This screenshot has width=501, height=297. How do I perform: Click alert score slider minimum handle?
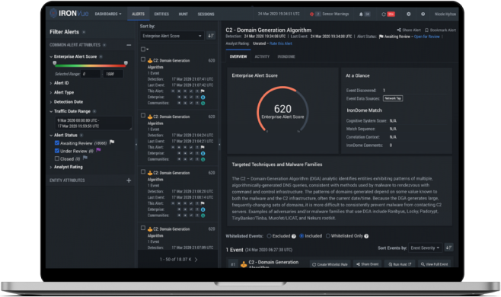pyautogui.click(x=55, y=63)
